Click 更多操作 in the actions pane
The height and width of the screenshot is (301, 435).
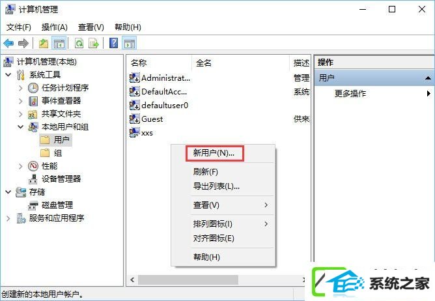[x=350, y=94]
